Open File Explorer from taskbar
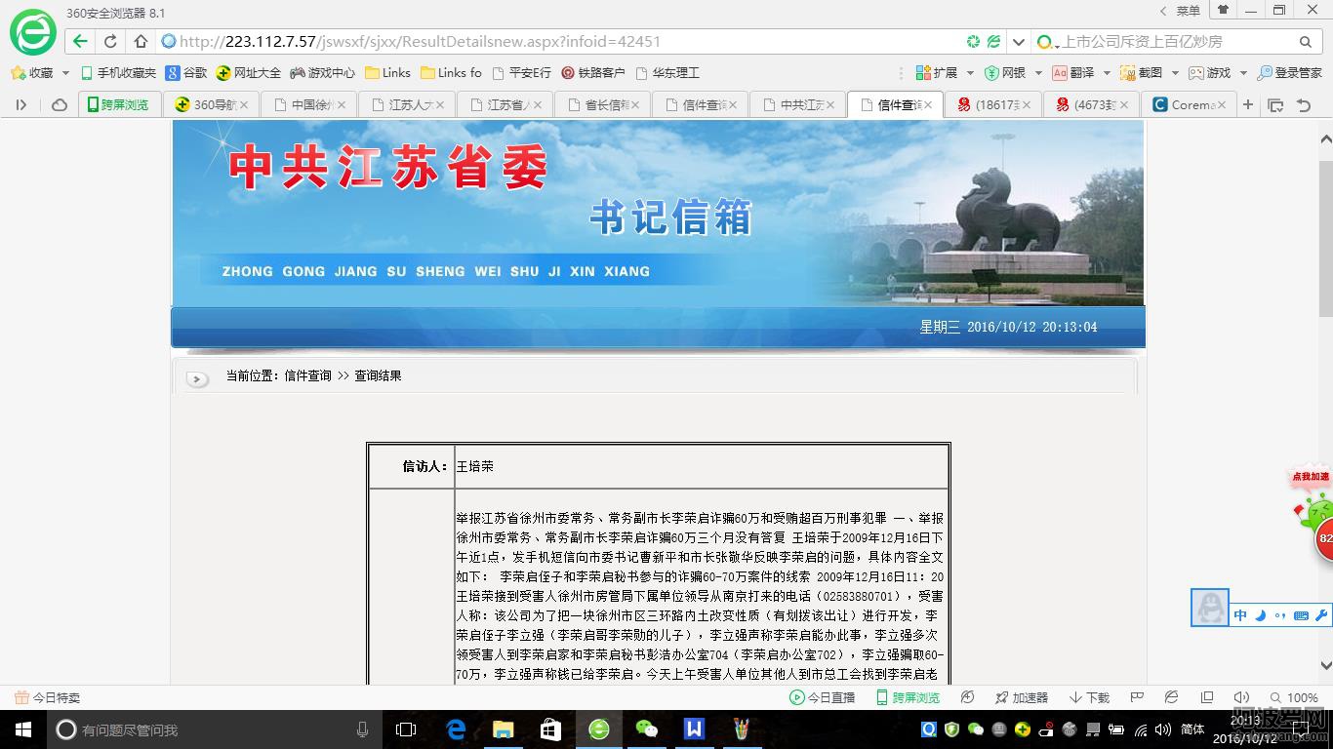Image resolution: width=1333 pixels, height=749 pixels. click(503, 729)
